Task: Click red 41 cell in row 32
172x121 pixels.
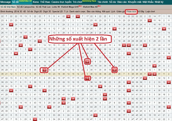Action: click(169, 58)
